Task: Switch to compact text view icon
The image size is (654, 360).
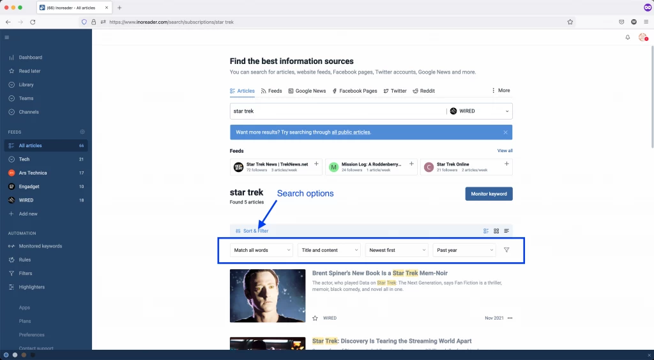Action: [x=506, y=231]
